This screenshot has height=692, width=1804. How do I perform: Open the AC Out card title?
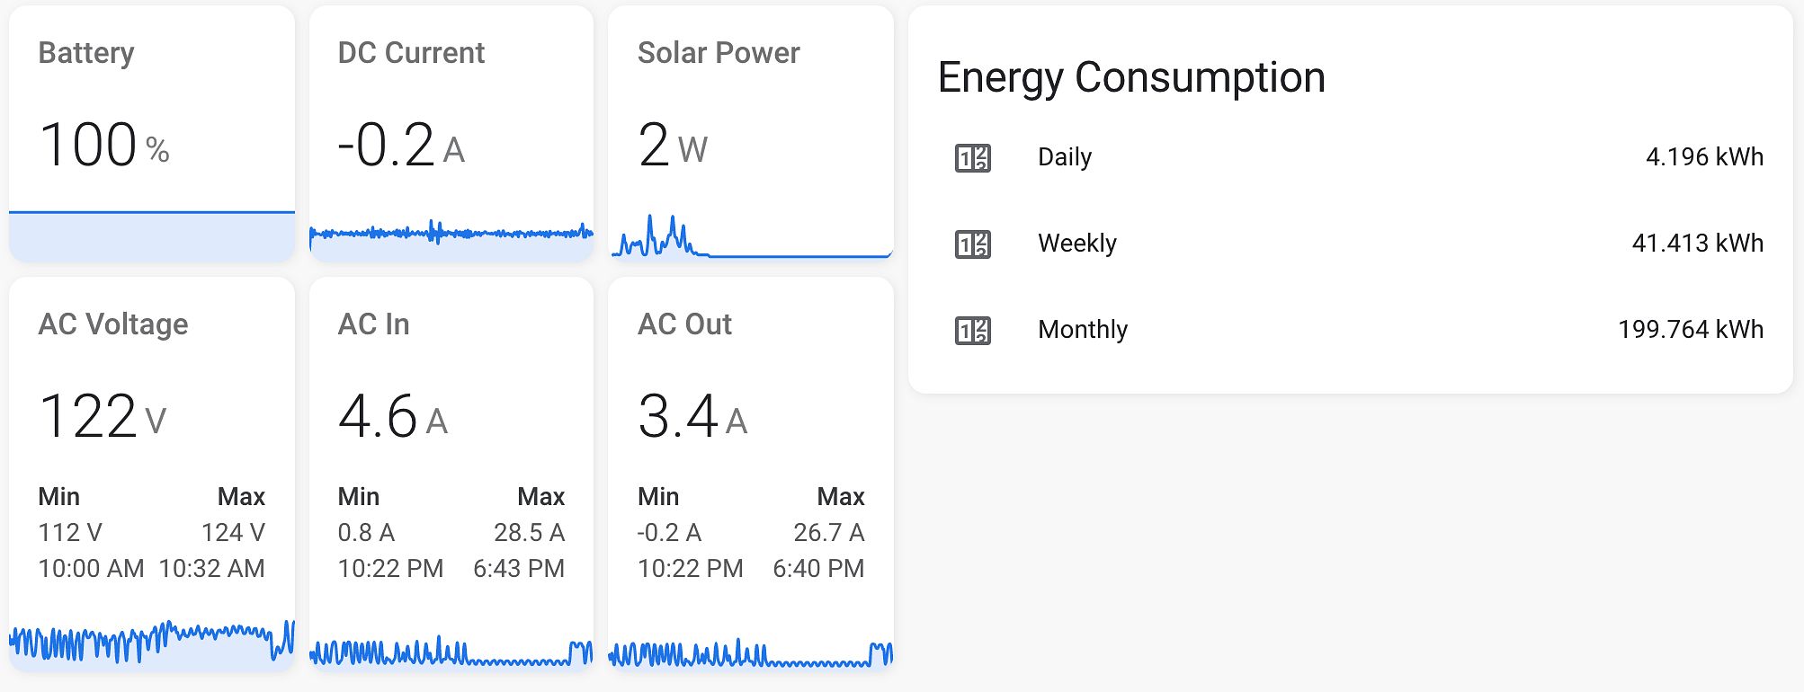(x=684, y=324)
